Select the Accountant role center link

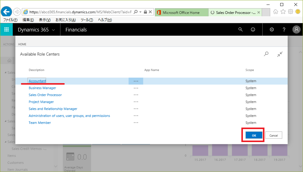pyautogui.click(x=37, y=81)
